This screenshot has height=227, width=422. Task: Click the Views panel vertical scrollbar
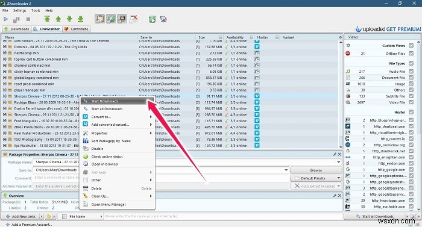(x=418, y=126)
